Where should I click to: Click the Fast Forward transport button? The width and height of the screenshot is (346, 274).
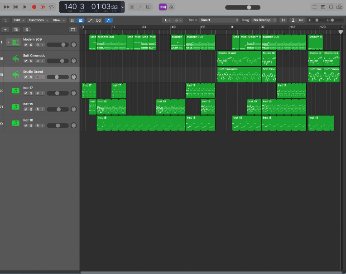[6, 7]
